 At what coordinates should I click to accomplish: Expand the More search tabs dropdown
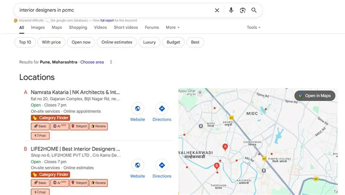click(172, 27)
